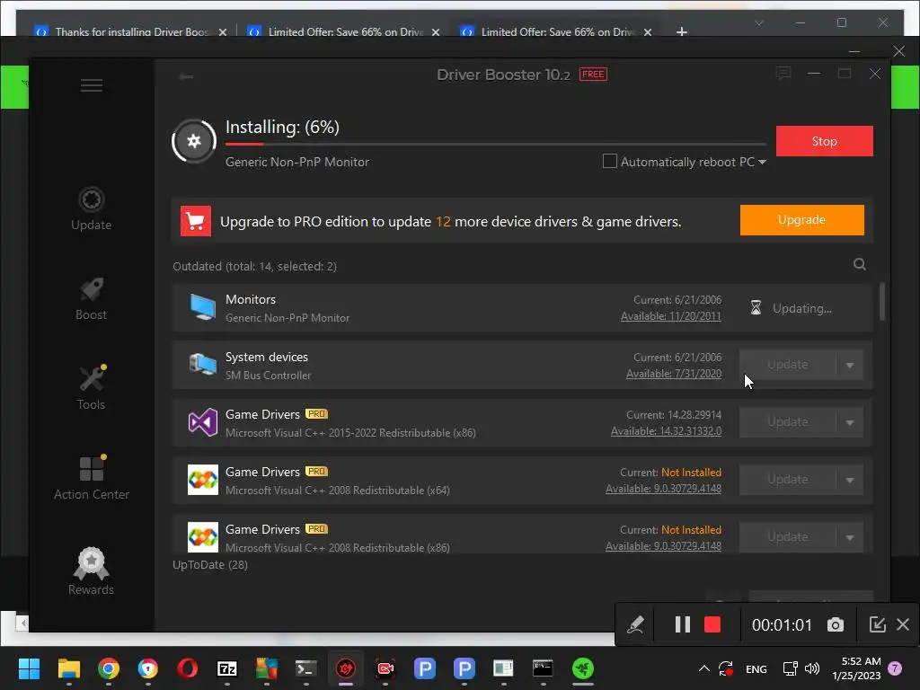Close 'Thanks for installing Driver Booster' tab
The width and height of the screenshot is (920, 690).
(223, 32)
